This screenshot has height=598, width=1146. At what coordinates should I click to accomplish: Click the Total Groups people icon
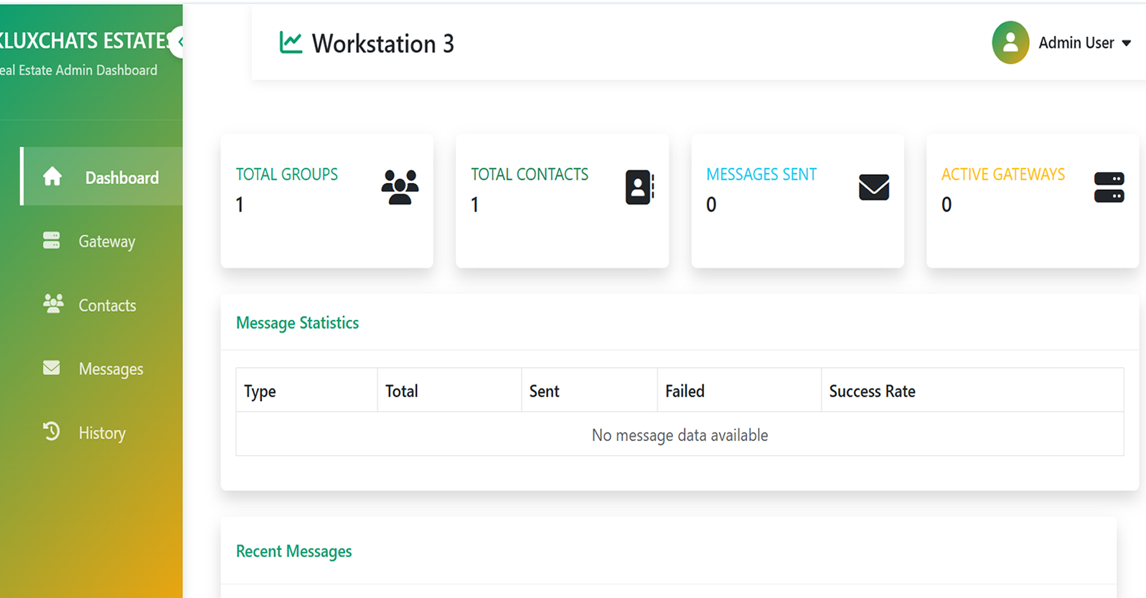400,188
